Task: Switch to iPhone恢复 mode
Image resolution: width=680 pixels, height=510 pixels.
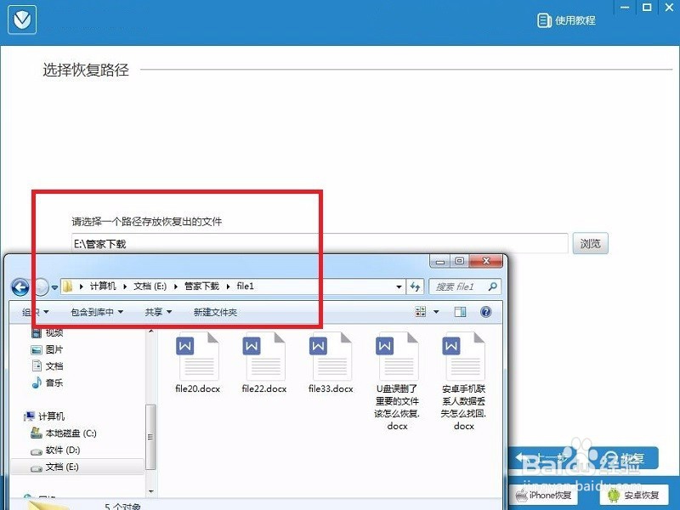Action: pos(543,495)
